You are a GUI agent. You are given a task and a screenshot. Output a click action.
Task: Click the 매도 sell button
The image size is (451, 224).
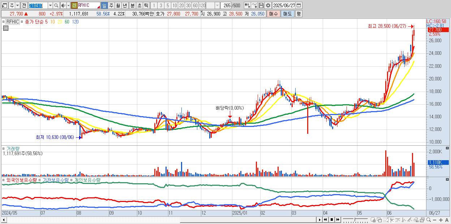(x=288, y=14)
